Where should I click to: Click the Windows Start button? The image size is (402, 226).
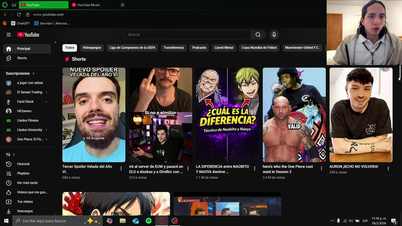[x=6, y=221]
